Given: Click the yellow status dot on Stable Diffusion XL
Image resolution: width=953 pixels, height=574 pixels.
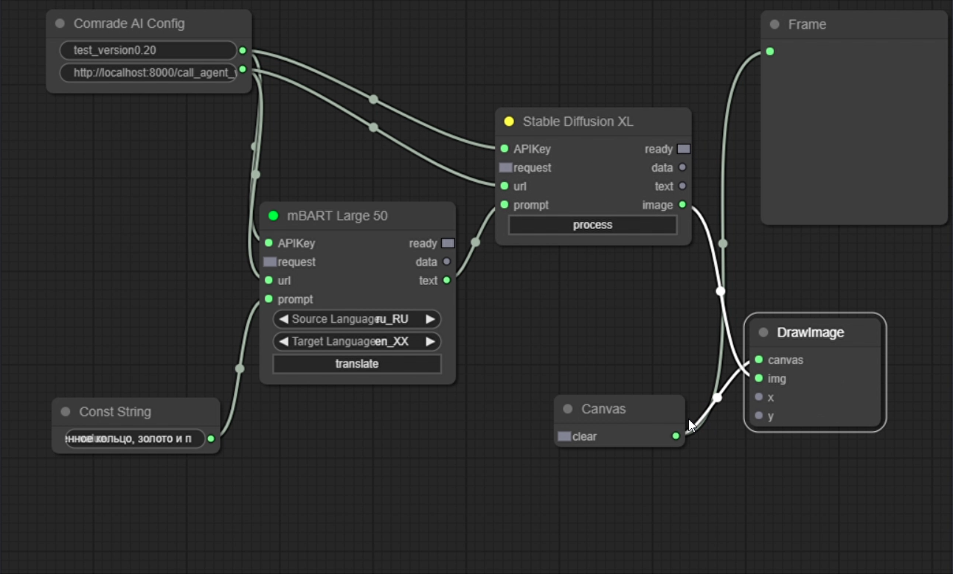Looking at the screenshot, I should point(507,121).
